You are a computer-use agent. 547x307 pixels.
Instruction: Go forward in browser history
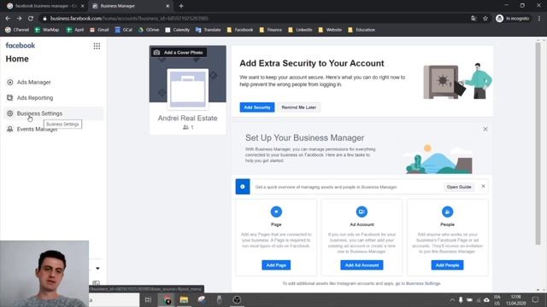click(19, 19)
